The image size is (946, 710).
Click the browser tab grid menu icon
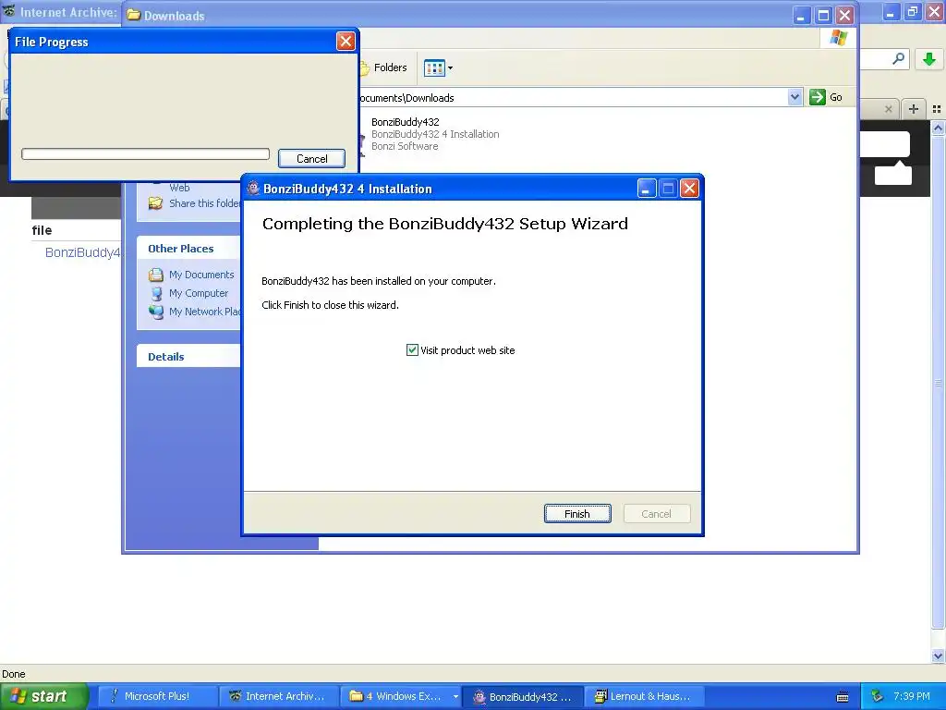[937, 109]
